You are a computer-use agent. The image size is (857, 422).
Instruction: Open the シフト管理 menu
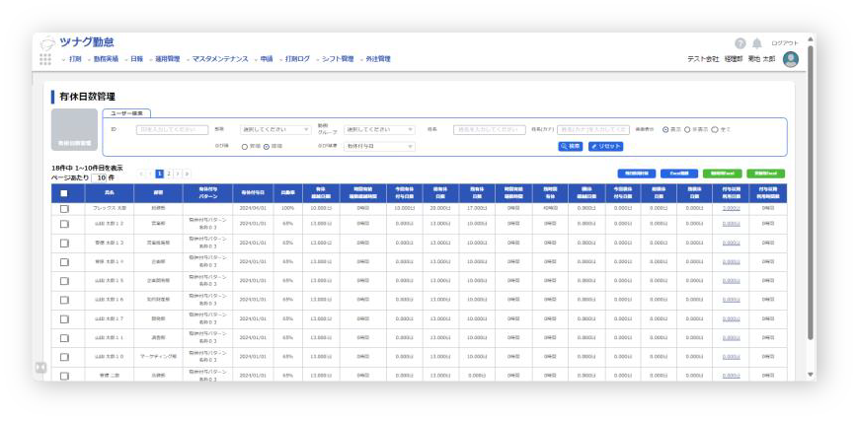(x=337, y=59)
